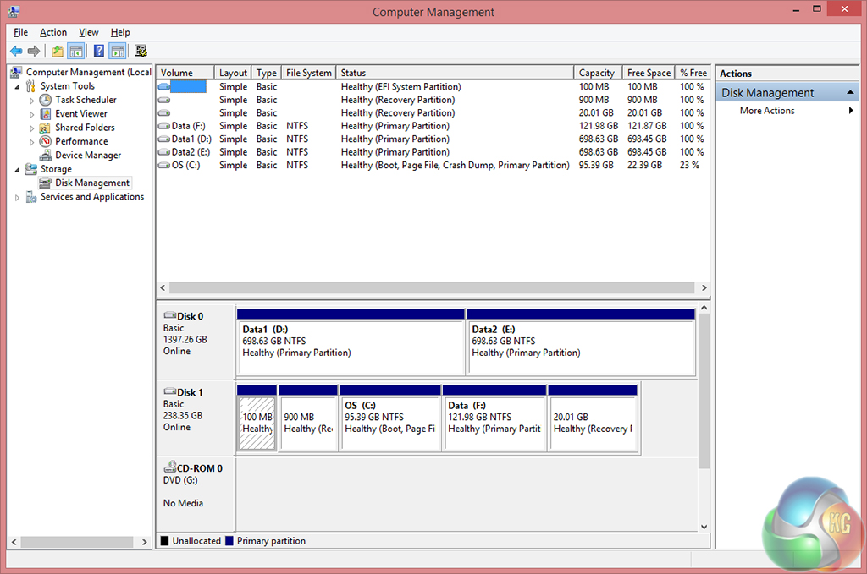Open the Help menu
The width and height of the screenshot is (867, 574).
coord(120,32)
